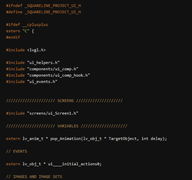
Task: Click the extern "C" { line
Action: (x=20, y=31)
